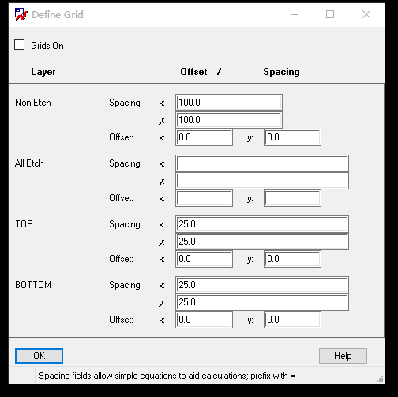
Task: Select TOP layer spacing y field
Action: point(262,242)
